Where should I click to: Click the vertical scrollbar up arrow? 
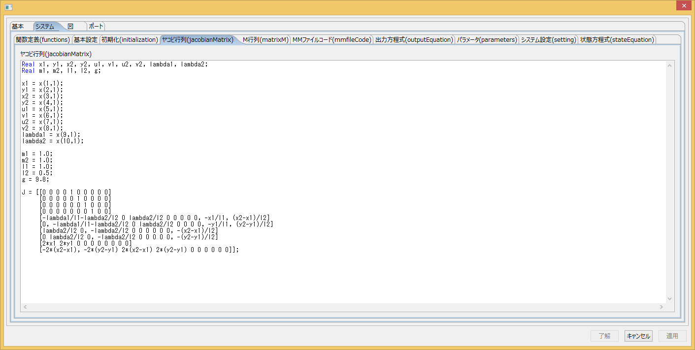coord(669,65)
